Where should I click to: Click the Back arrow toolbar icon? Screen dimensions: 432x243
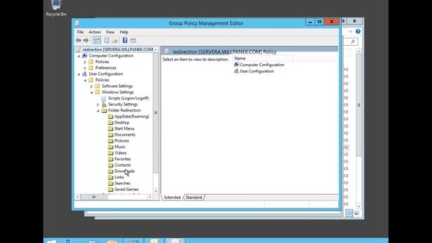[x=78, y=40]
